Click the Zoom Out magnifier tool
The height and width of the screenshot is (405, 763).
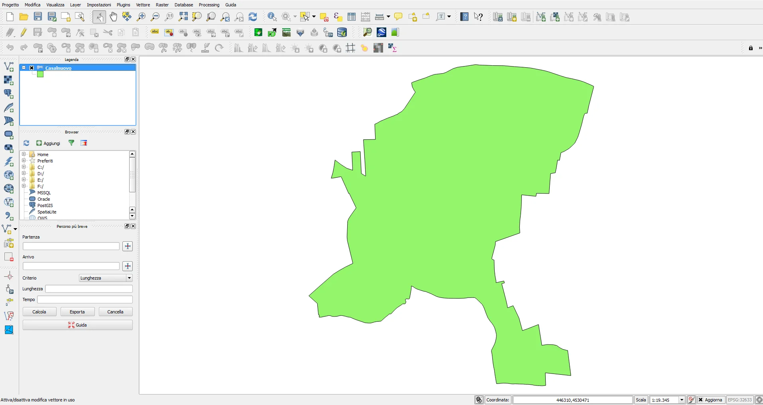155,17
